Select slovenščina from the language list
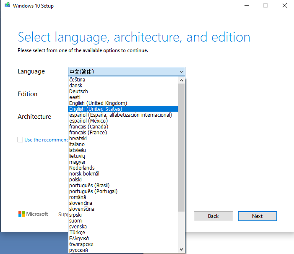Screen dimensions: 294x254 (x=123, y=209)
